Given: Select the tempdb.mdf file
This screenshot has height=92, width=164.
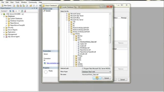Looking at the screenshot, I should [83, 54].
